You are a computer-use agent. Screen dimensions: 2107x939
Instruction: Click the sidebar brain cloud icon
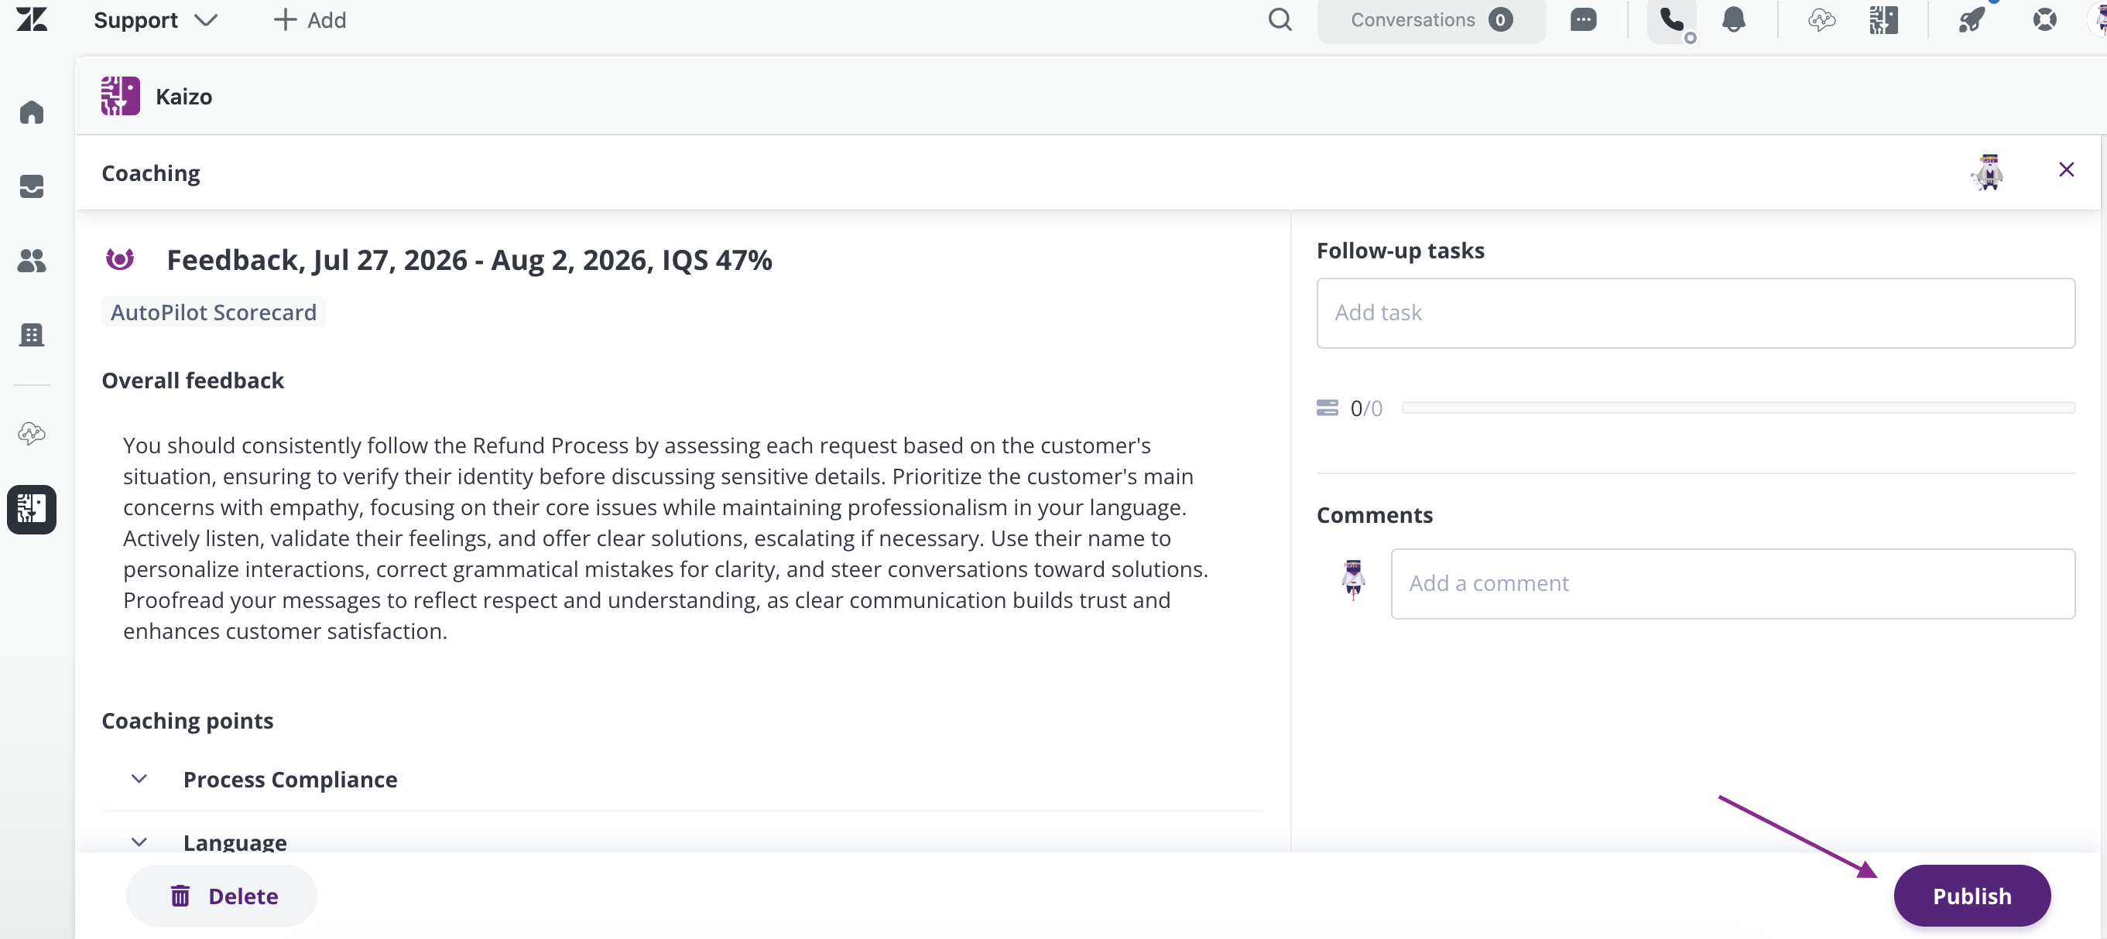(32, 433)
